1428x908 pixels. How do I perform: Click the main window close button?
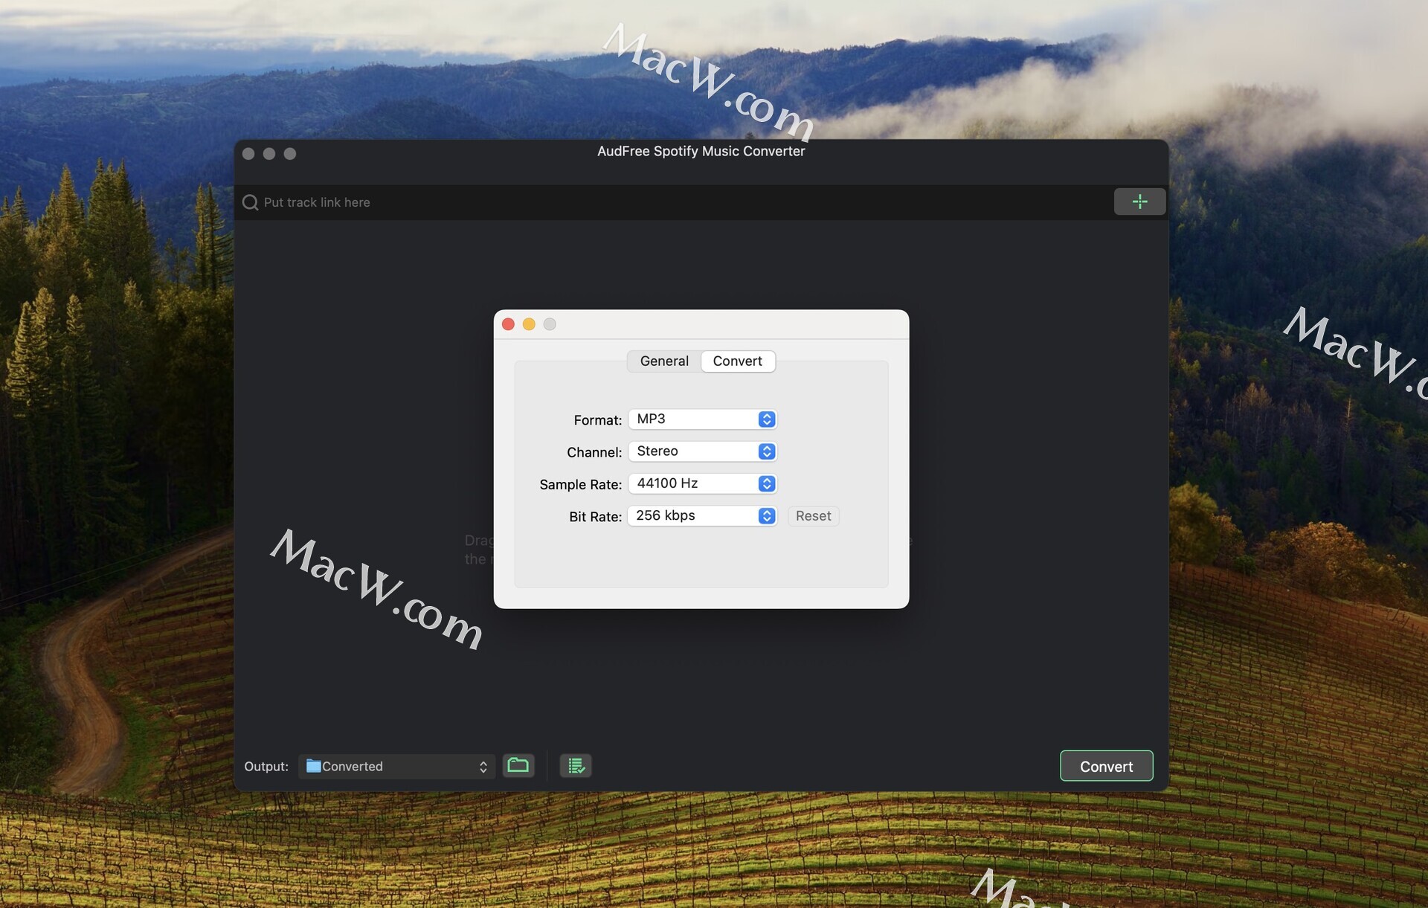(248, 153)
